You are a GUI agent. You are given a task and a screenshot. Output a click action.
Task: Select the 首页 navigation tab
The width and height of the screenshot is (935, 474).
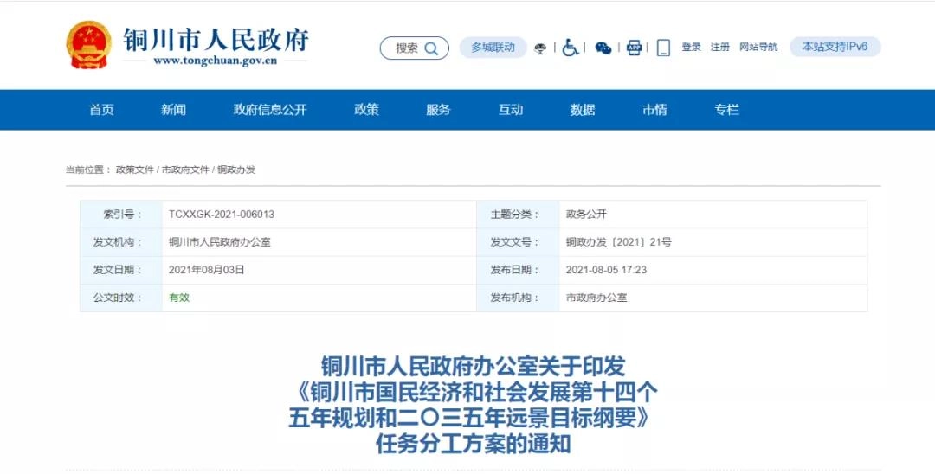[101, 110]
